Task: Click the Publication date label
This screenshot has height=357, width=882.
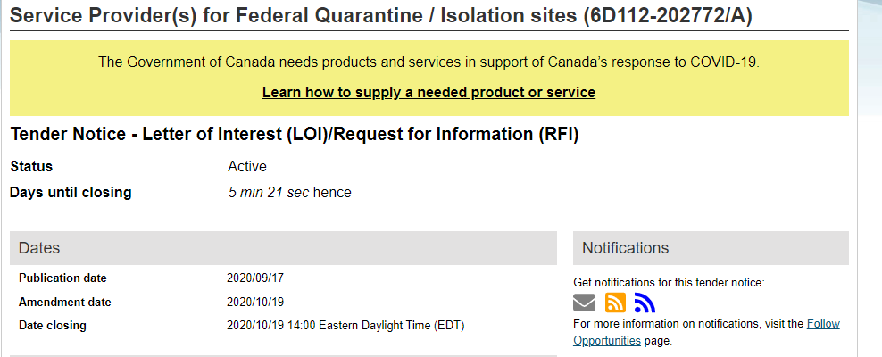Action: [x=62, y=278]
